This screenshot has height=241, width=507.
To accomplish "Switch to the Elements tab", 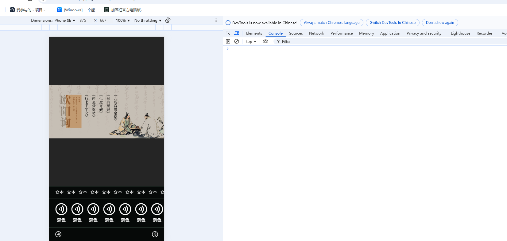I will click(254, 33).
